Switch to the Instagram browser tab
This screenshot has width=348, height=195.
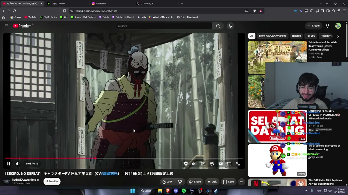(x=111, y=4)
